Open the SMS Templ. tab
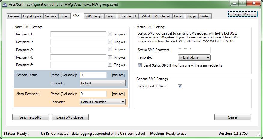263x139 pixels. point(94,16)
